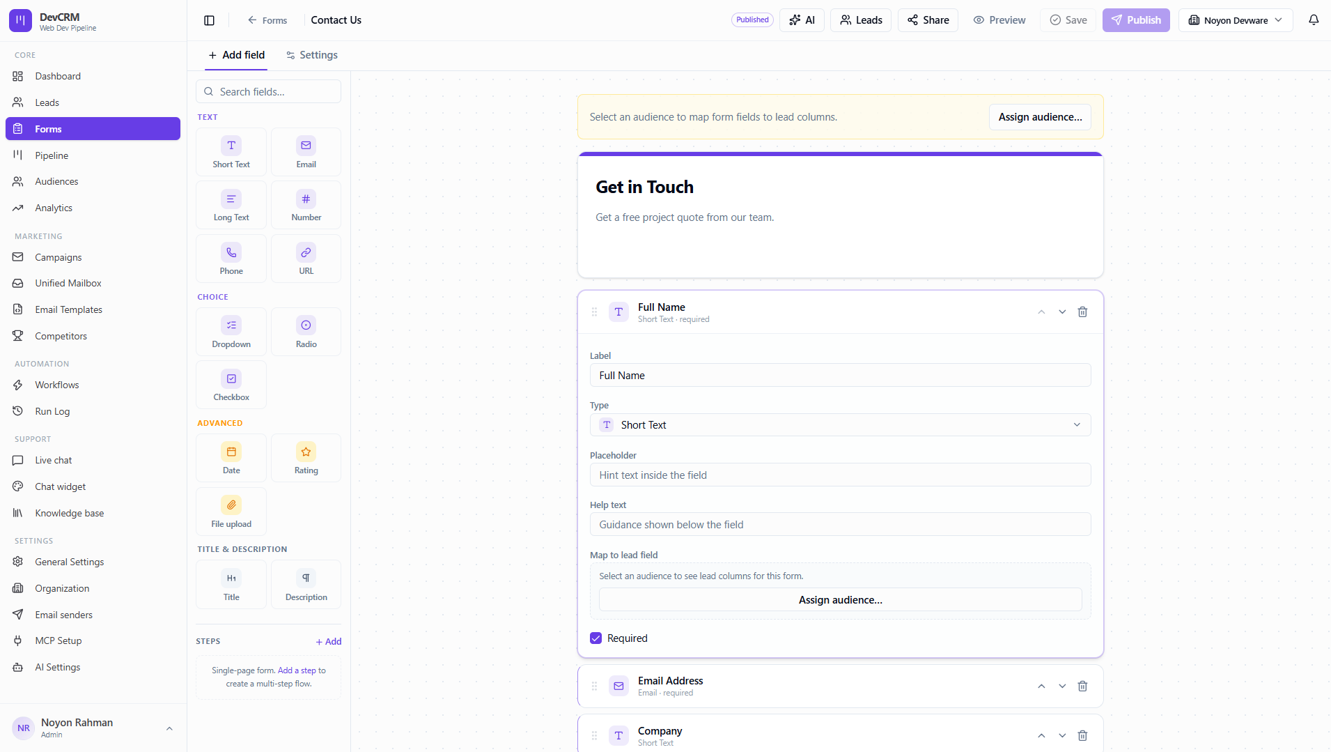The height and width of the screenshot is (752, 1331).
Task: Select the Add field tab
Action: [x=236, y=55]
